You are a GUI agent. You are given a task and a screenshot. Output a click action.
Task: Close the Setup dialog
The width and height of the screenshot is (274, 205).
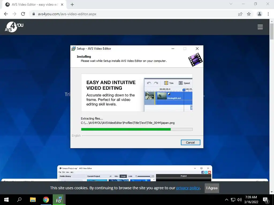197,49
